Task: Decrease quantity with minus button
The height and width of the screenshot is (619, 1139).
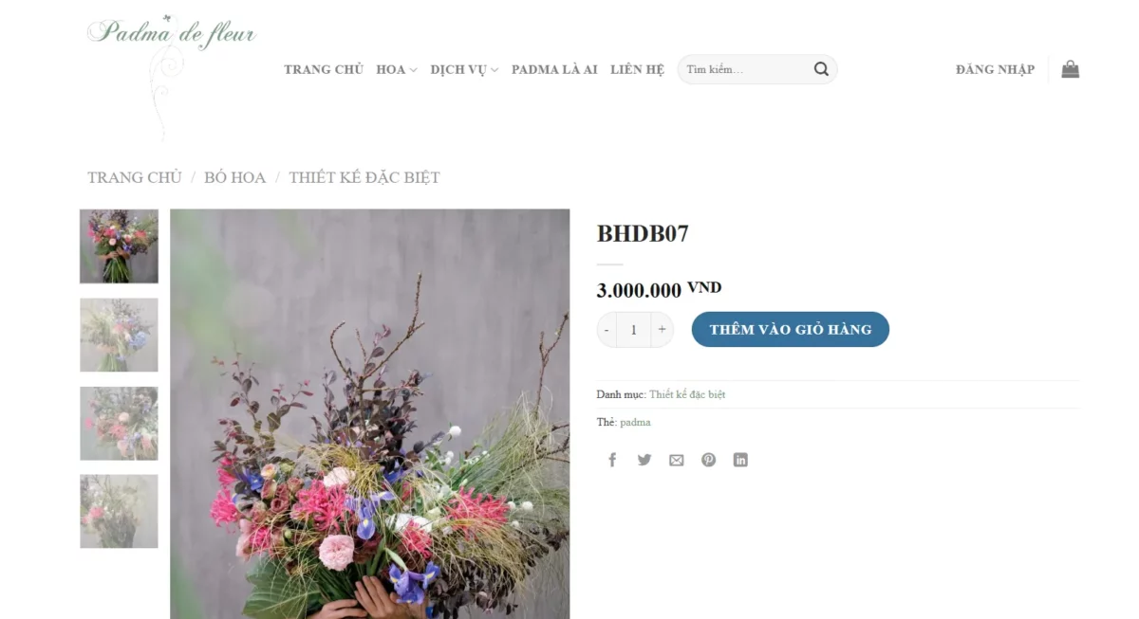Action: pos(607,330)
